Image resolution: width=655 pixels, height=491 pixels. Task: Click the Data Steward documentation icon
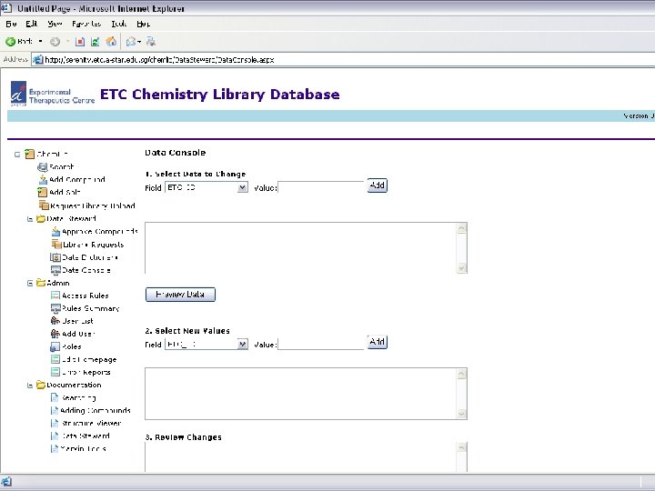[x=55, y=436]
